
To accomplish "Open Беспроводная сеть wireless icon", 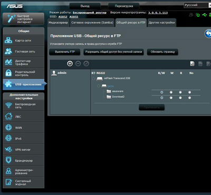I will coord(8,106).
